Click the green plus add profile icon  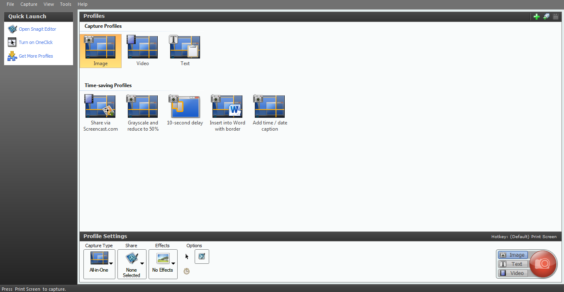click(537, 17)
